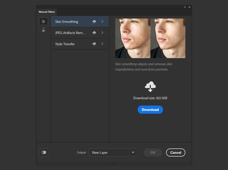This screenshot has height=170, width=228.
Task: Select the Skin Smoothing filter
Action: point(80,22)
